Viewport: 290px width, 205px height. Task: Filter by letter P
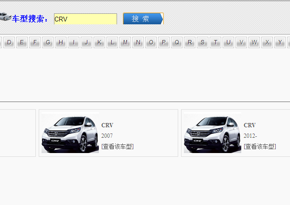[164, 42]
